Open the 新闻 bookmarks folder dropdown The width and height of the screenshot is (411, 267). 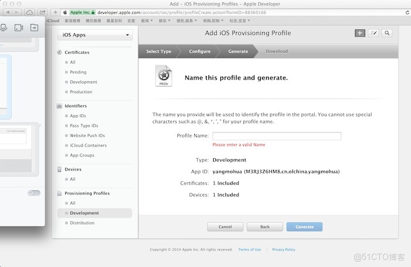coord(147,20)
